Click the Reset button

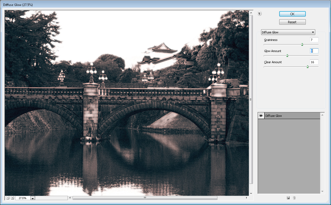(x=292, y=22)
